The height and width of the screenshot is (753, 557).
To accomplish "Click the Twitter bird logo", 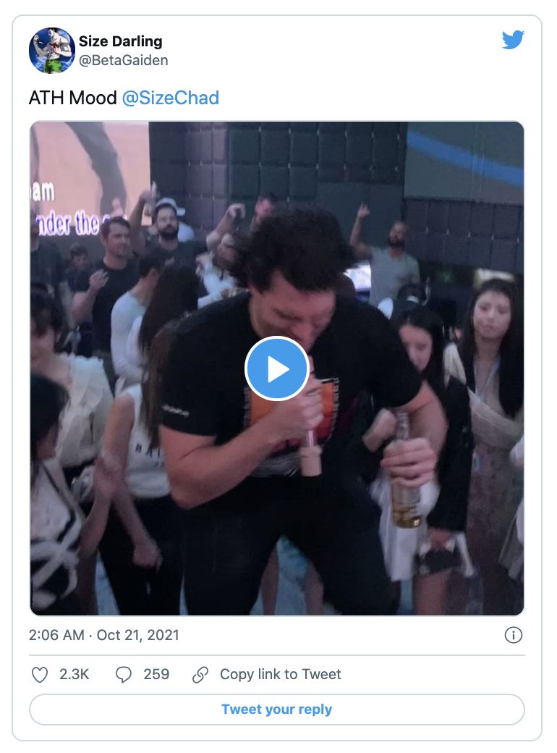I will tap(513, 40).
